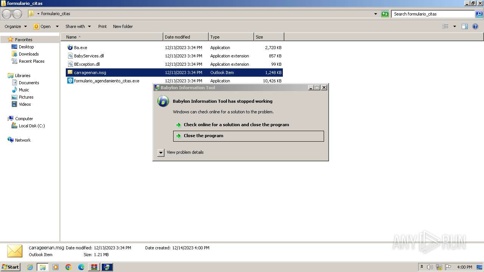Open the Share with menu
This screenshot has width=484, height=272.
click(78, 26)
